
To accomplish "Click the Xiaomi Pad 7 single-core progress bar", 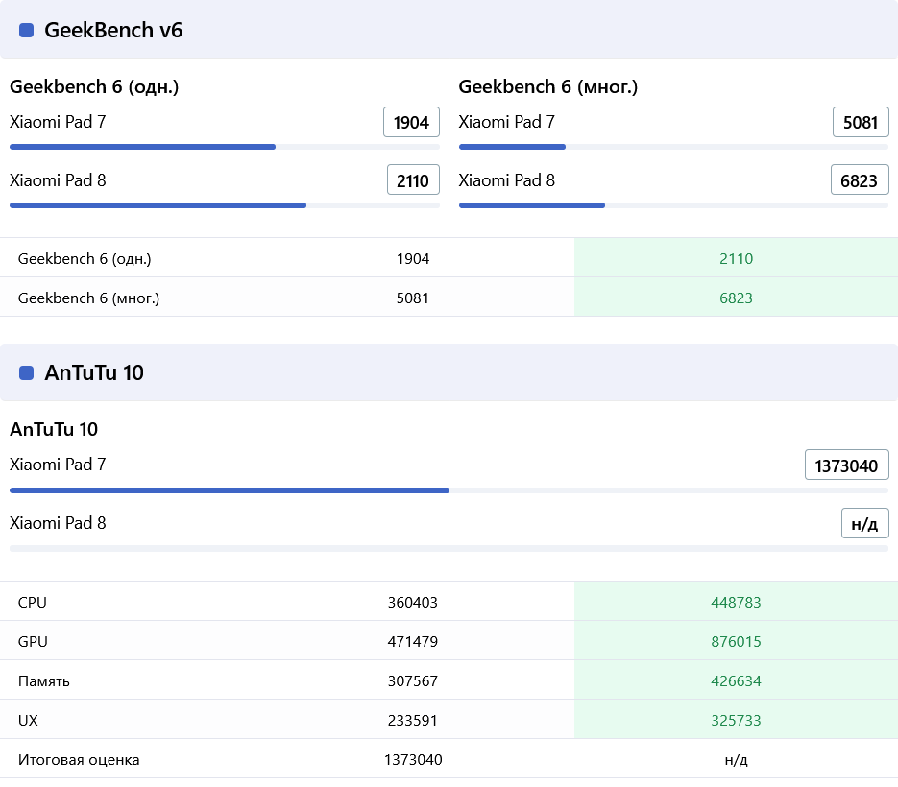I will (x=225, y=147).
